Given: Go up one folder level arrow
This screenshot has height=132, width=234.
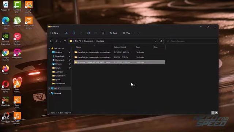Looking at the screenshot, I should click(x=65, y=41).
